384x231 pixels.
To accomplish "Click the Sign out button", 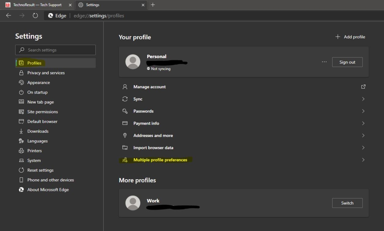I will [347, 62].
